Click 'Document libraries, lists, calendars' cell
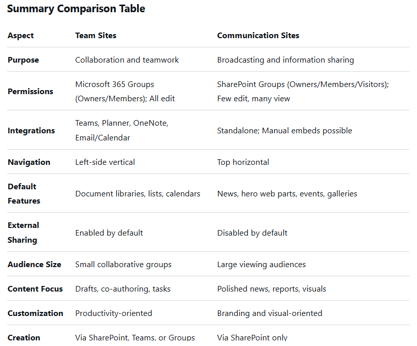Viewport: 417px width, 346px height. [x=138, y=194]
